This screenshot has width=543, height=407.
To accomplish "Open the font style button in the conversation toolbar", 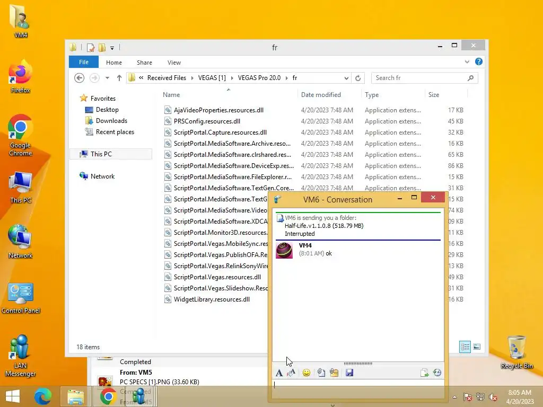I will pyautogui.click(x=279, y=373).
